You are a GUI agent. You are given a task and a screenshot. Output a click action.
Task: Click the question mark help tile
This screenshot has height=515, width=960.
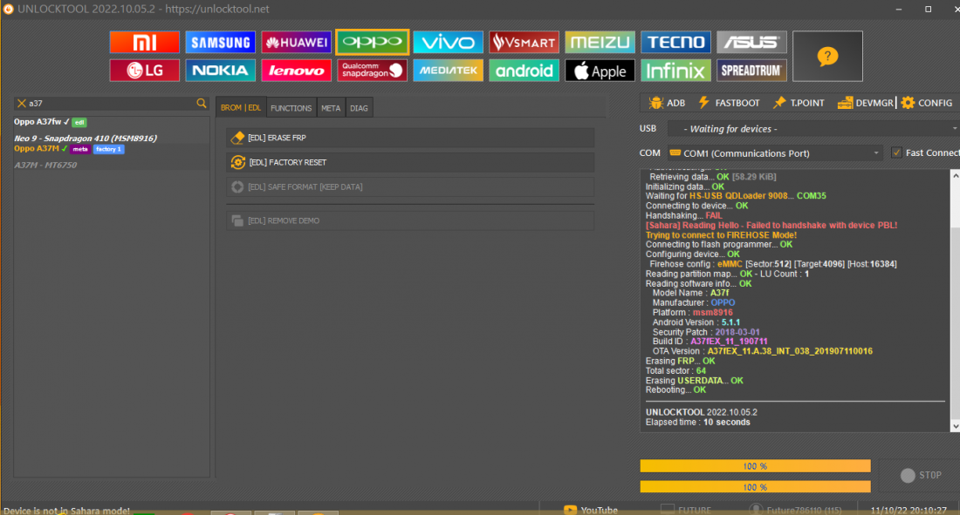pyautogui.click(x=827, y=57)
